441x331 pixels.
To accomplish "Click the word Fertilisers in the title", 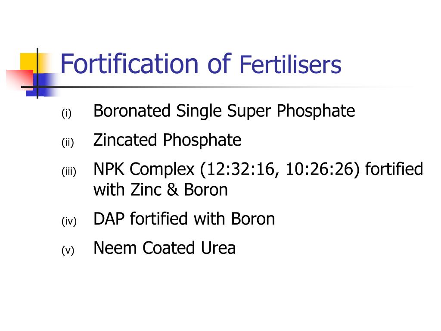I will tap(290, 65).
